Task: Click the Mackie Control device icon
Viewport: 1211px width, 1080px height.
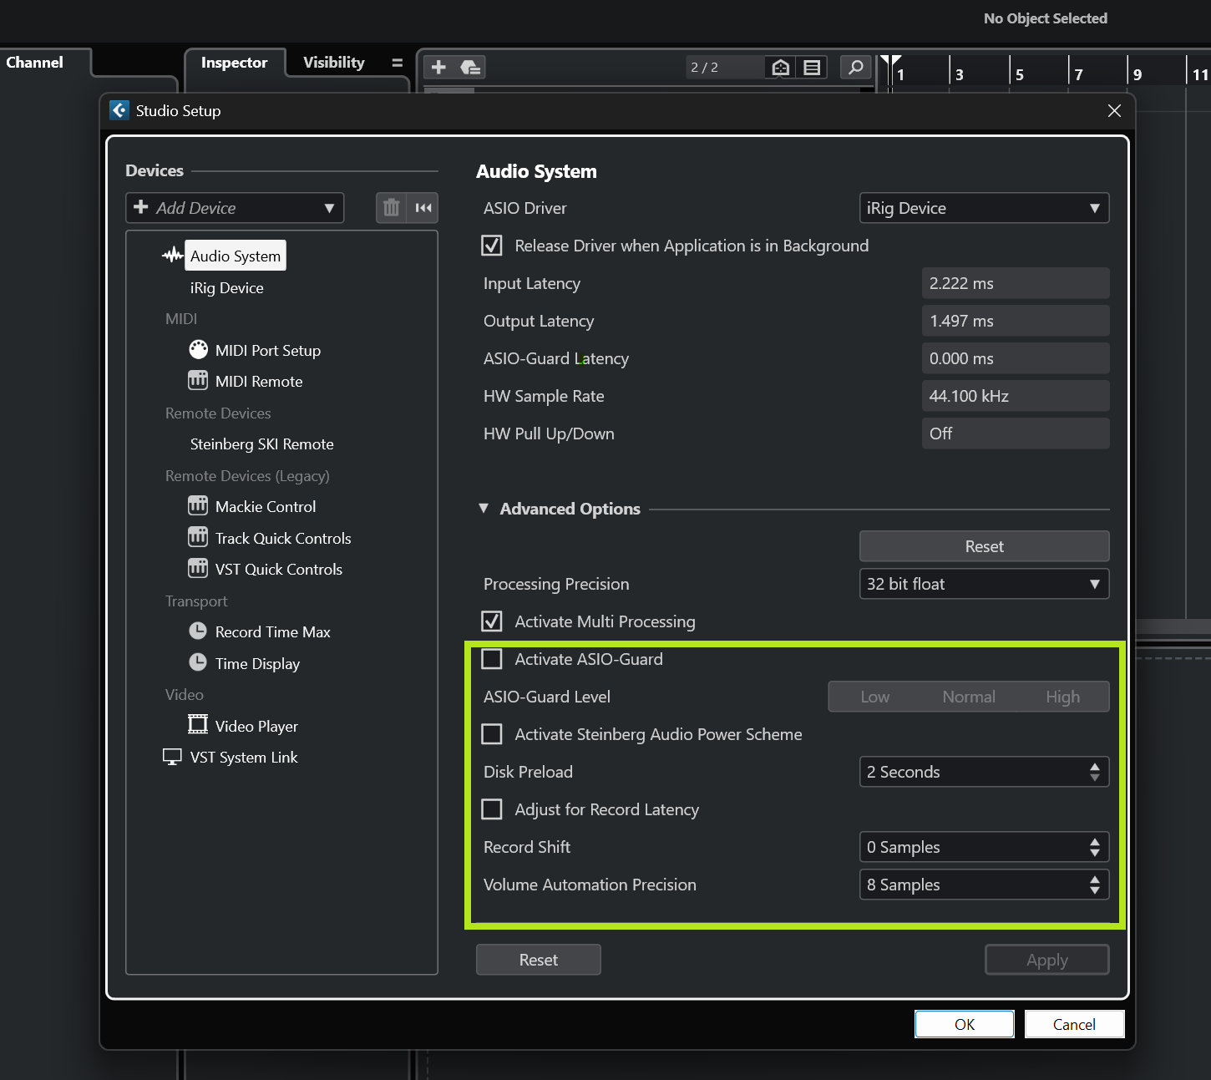Action: 198,506
